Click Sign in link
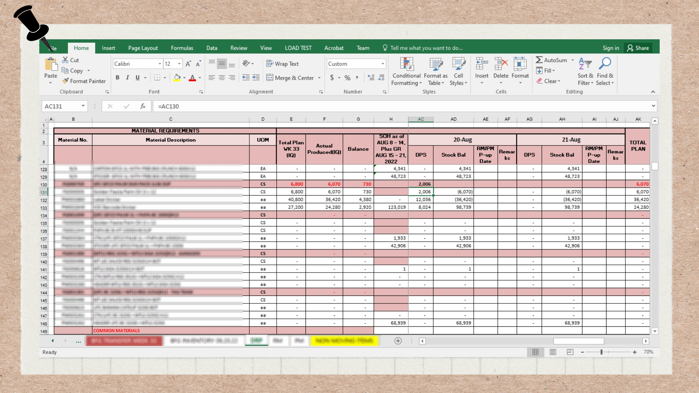The width and height of the screenshot is (699, 393). (611, 48)
